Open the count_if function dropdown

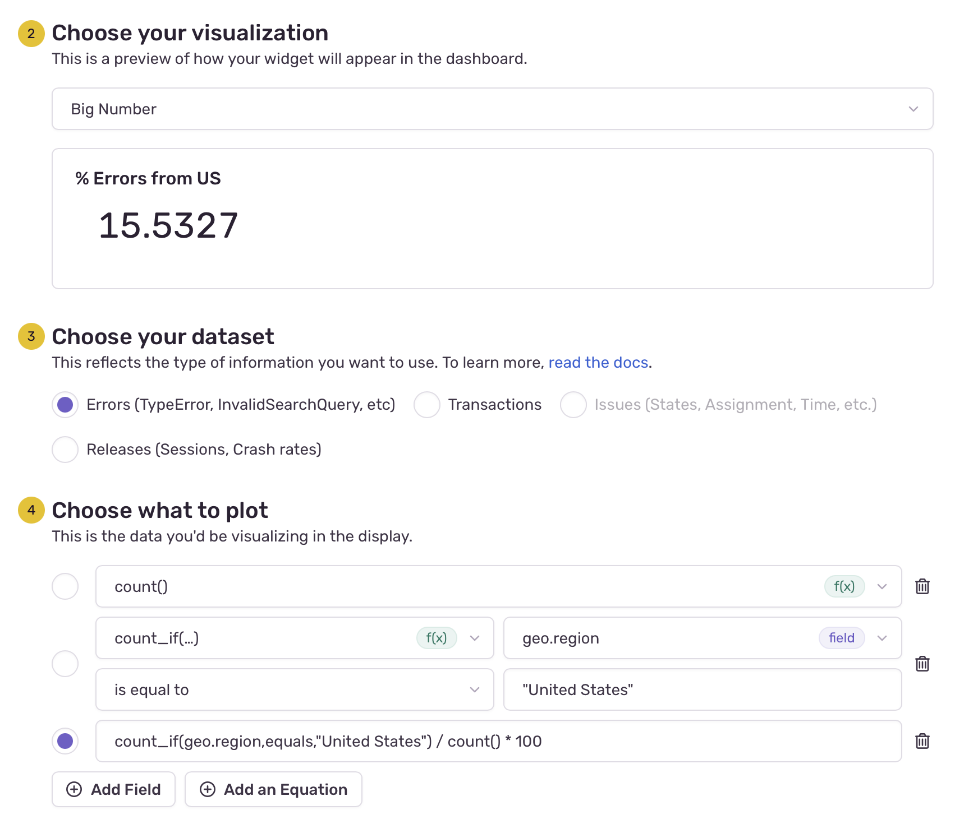(x=475, y=638)
